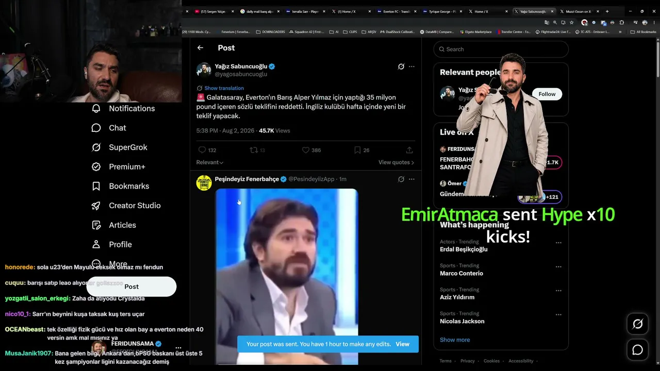The width and height of the screenshot is (660, 371).
Task: Click View in the post sent notification
Action: click(x=402, y=344)
